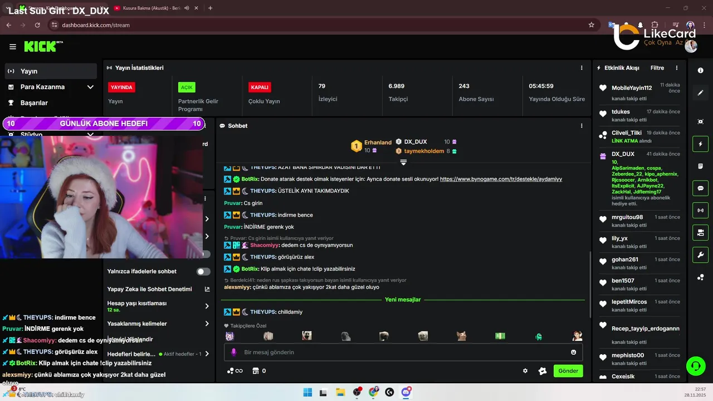The width and height of the screenshot is (713, 401).
Task: Open Windows Start button in taskbar
Action: pos(307,392)
